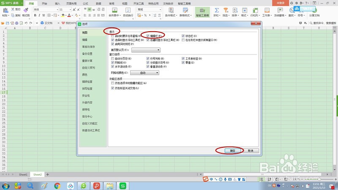Click the Cut (剪切) scissors icon

pyautogui.click(x=13, y=9)
